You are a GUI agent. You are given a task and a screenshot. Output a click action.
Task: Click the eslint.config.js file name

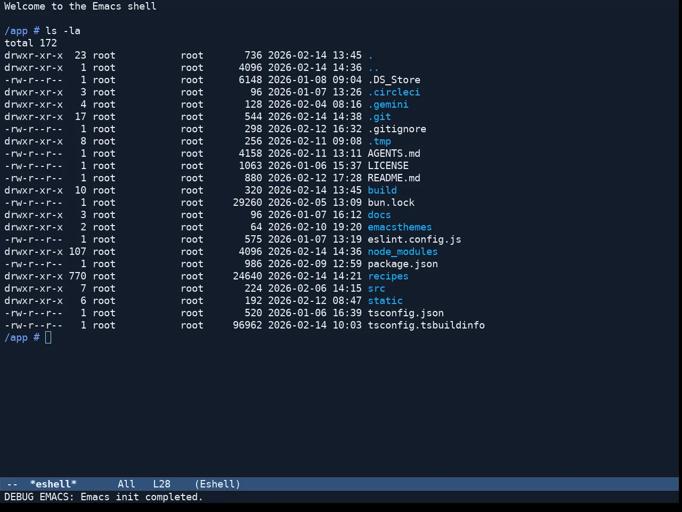(415, 239)
